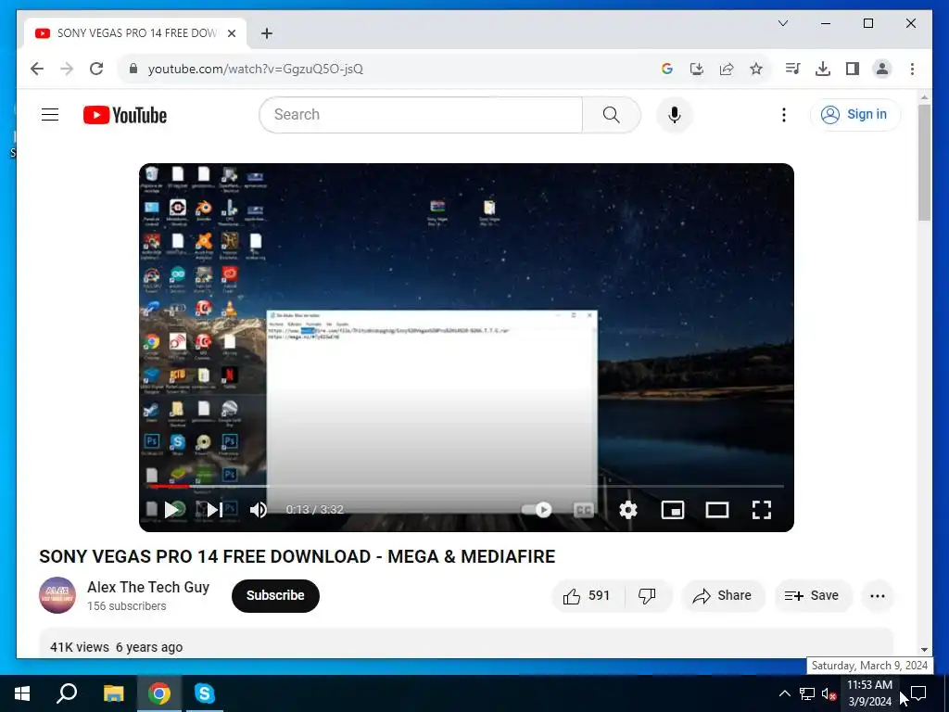Viewport: 949px width, 712px height.
Task: Toggle Chrome side panel
Action: click(x=853, y=69)
